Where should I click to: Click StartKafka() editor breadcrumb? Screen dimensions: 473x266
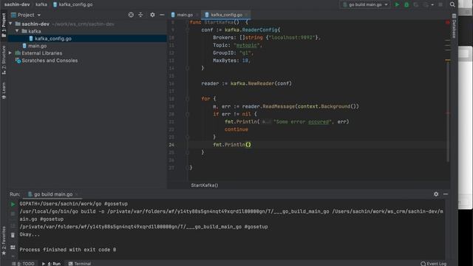click(x=204, y=185)
